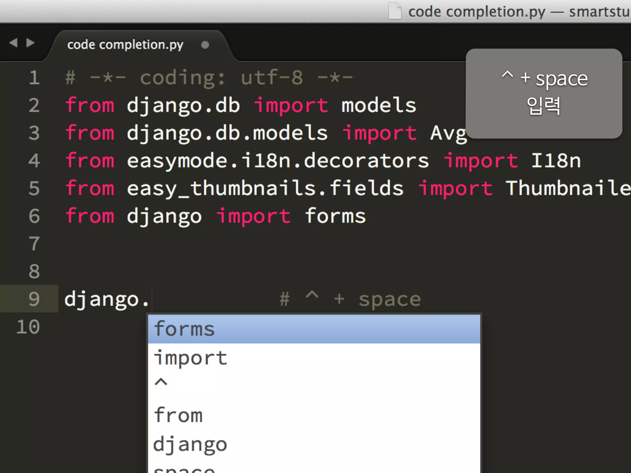Click the window title 'code completion.py'

click(477, 12)
